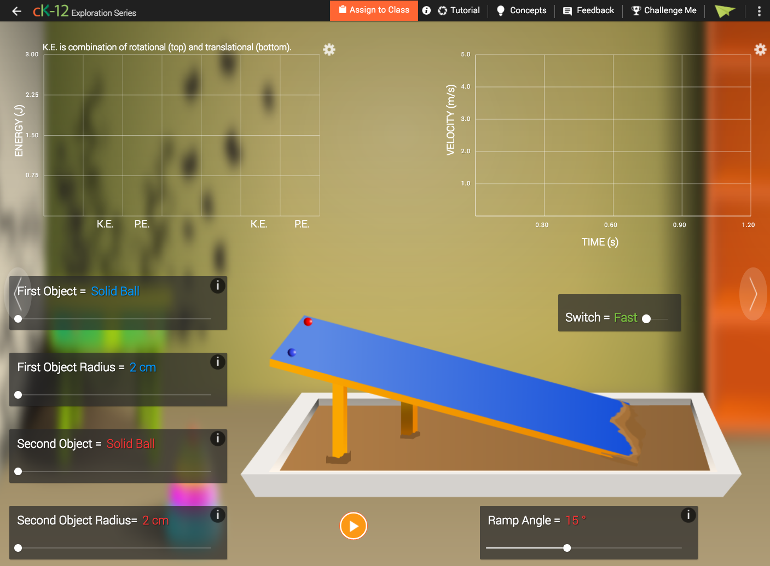770x566 pixels.
Task: Toggle the Switch from Fast setting
Action: coord(647,318)
